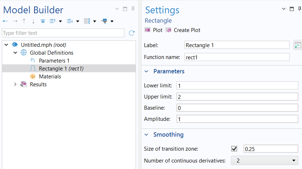The height and width of the screenshot is (169, 302).
Task: Edit the Function name field rect1
Action: 237,57
